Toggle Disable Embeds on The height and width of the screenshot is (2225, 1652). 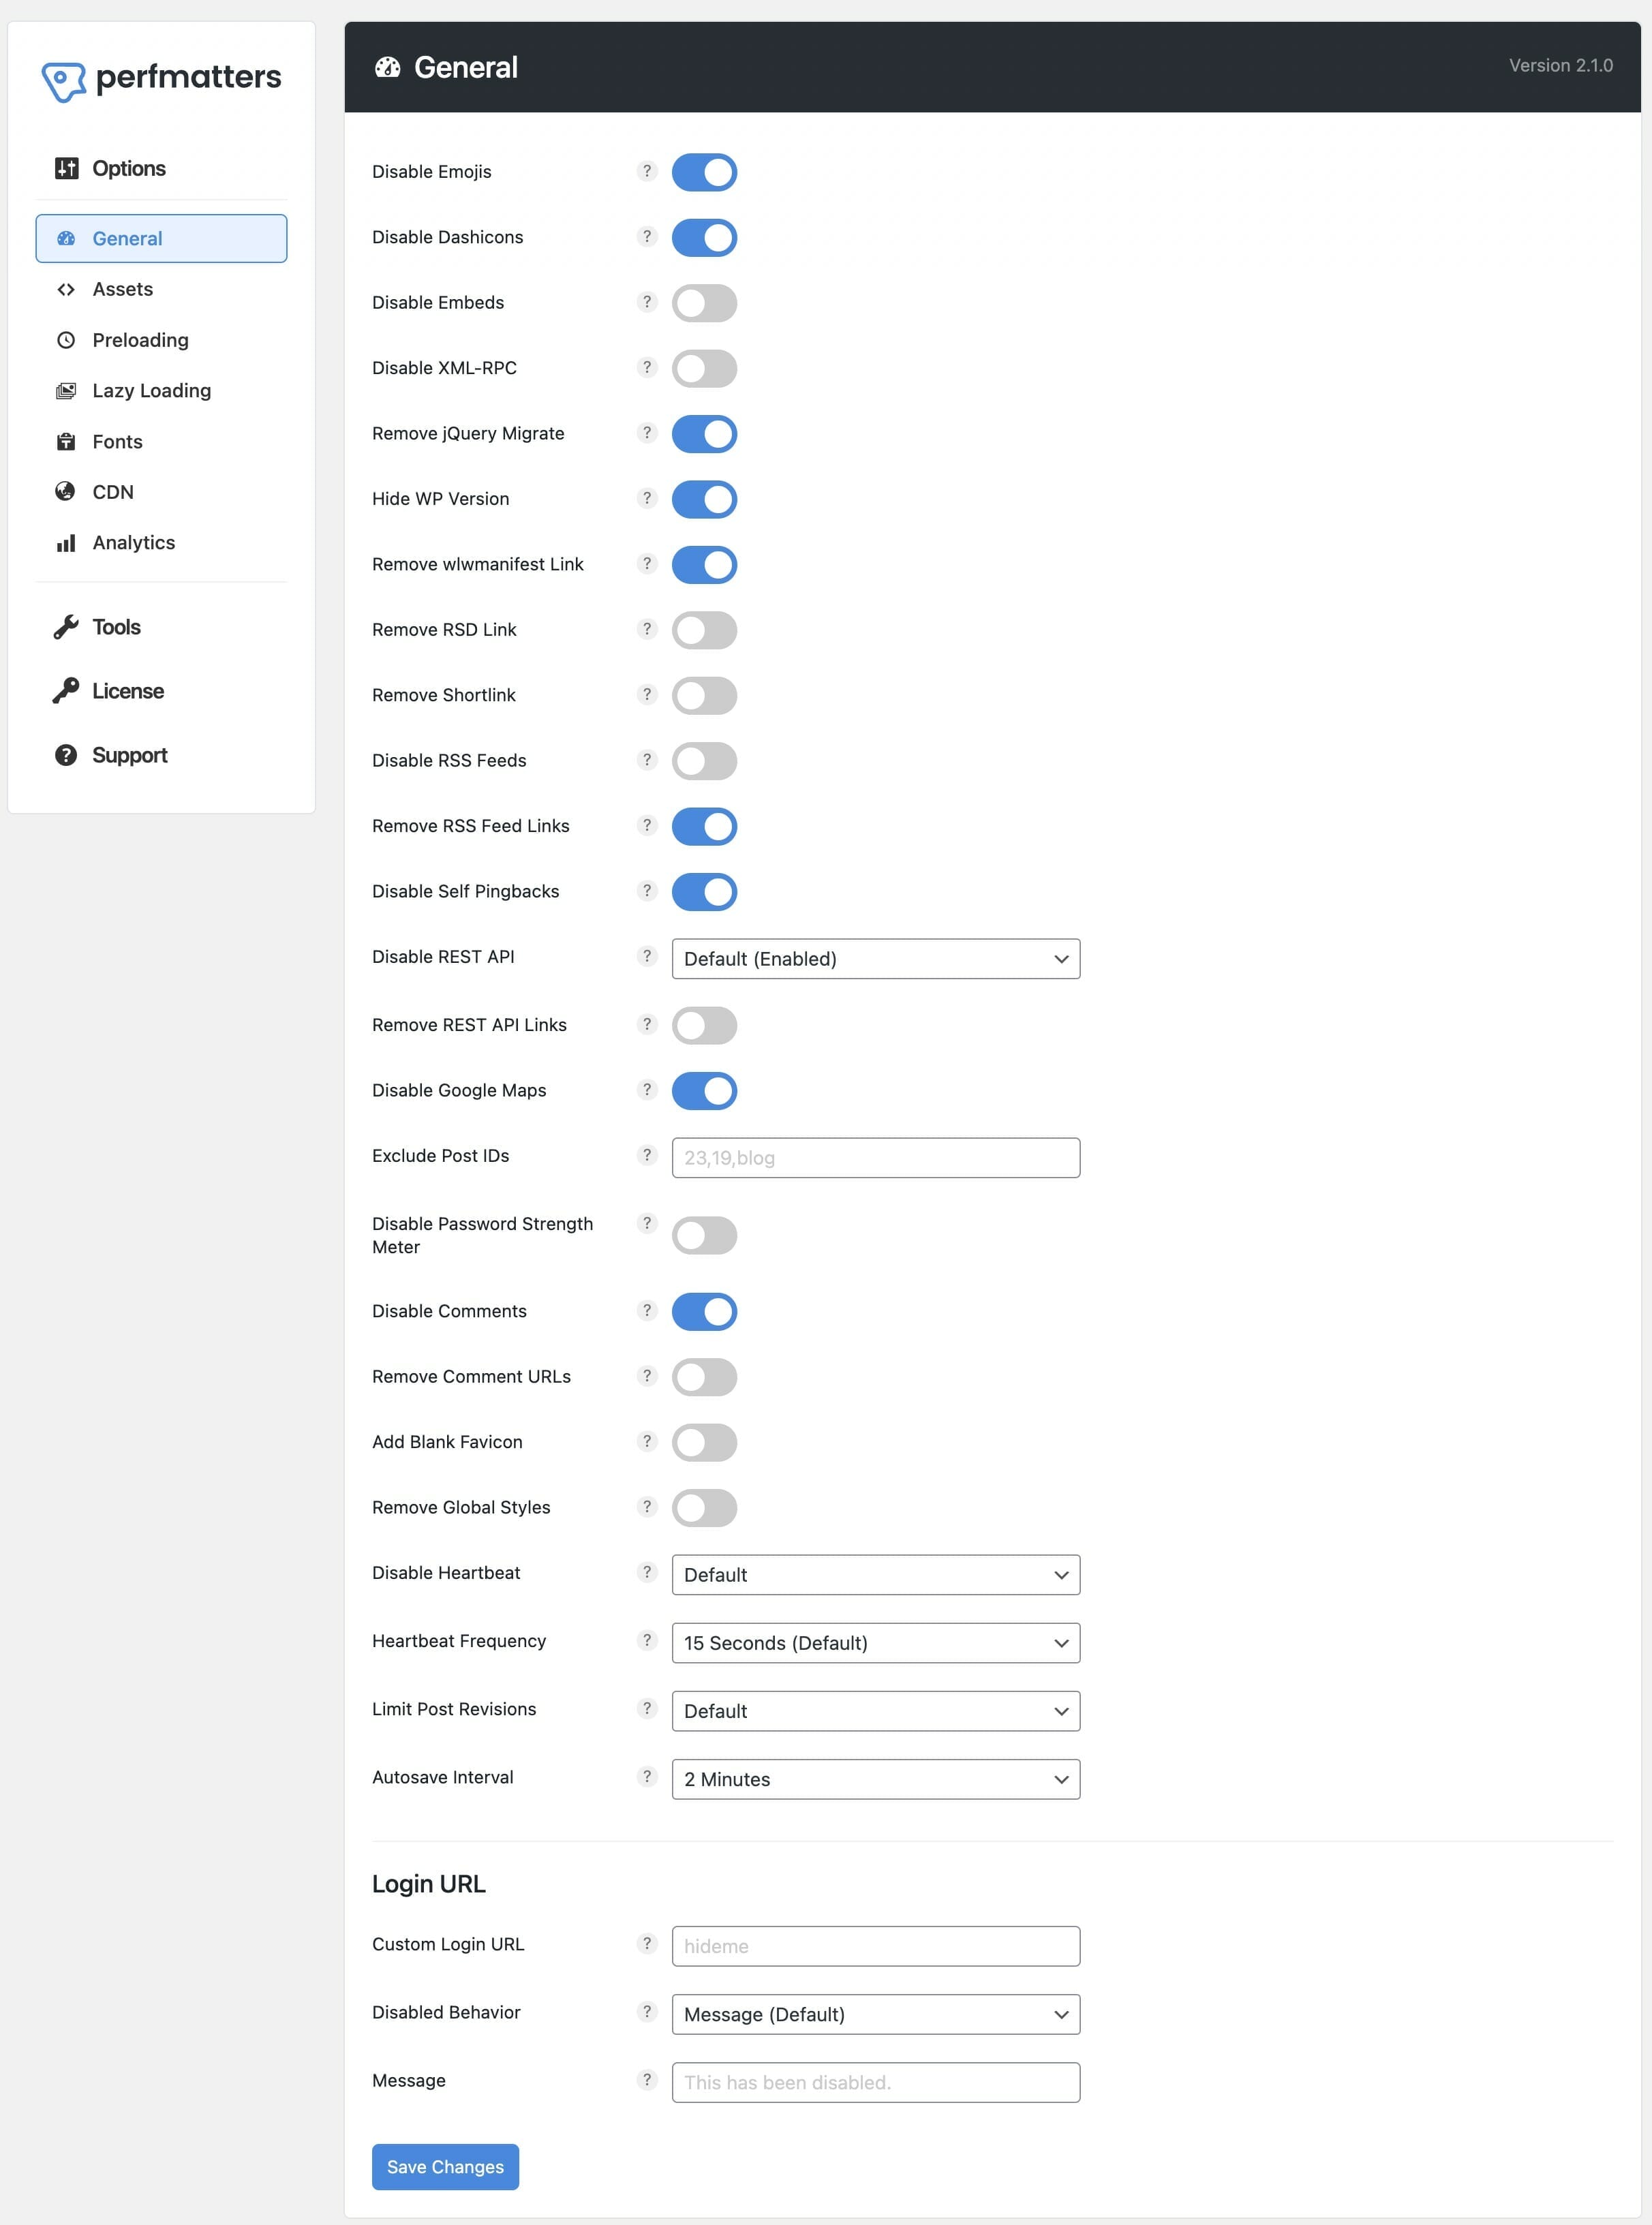703,302
